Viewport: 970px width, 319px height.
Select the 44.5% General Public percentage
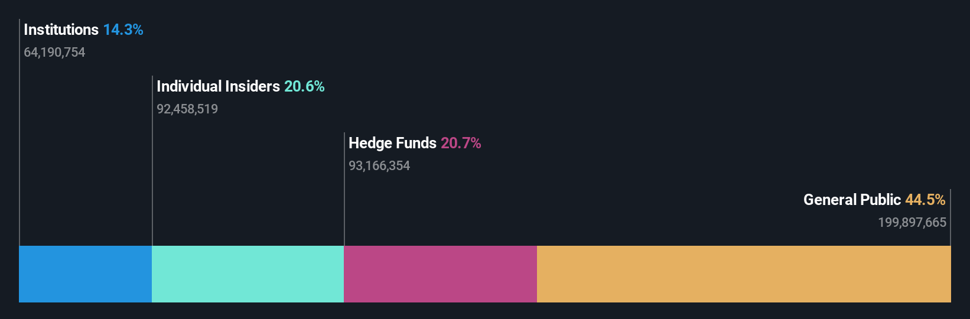coord(925,200)
